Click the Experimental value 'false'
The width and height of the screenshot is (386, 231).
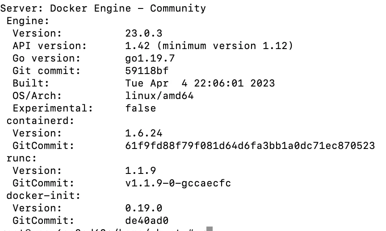141,108
